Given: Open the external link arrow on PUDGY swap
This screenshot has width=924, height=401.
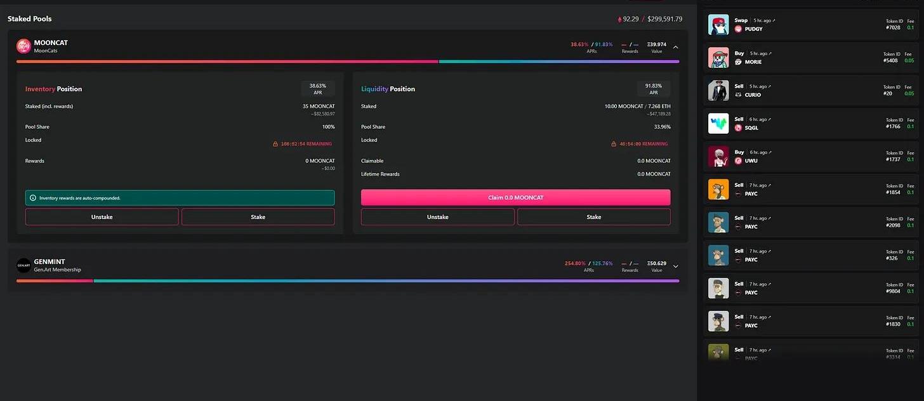Looking at the screenshot, I should tap(774, 20).
